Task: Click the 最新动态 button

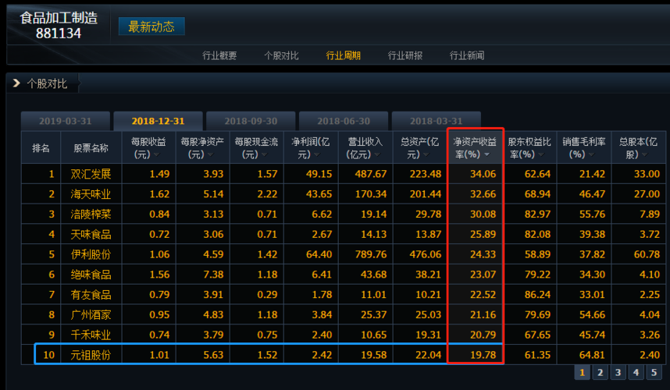Action: (151, 27)
